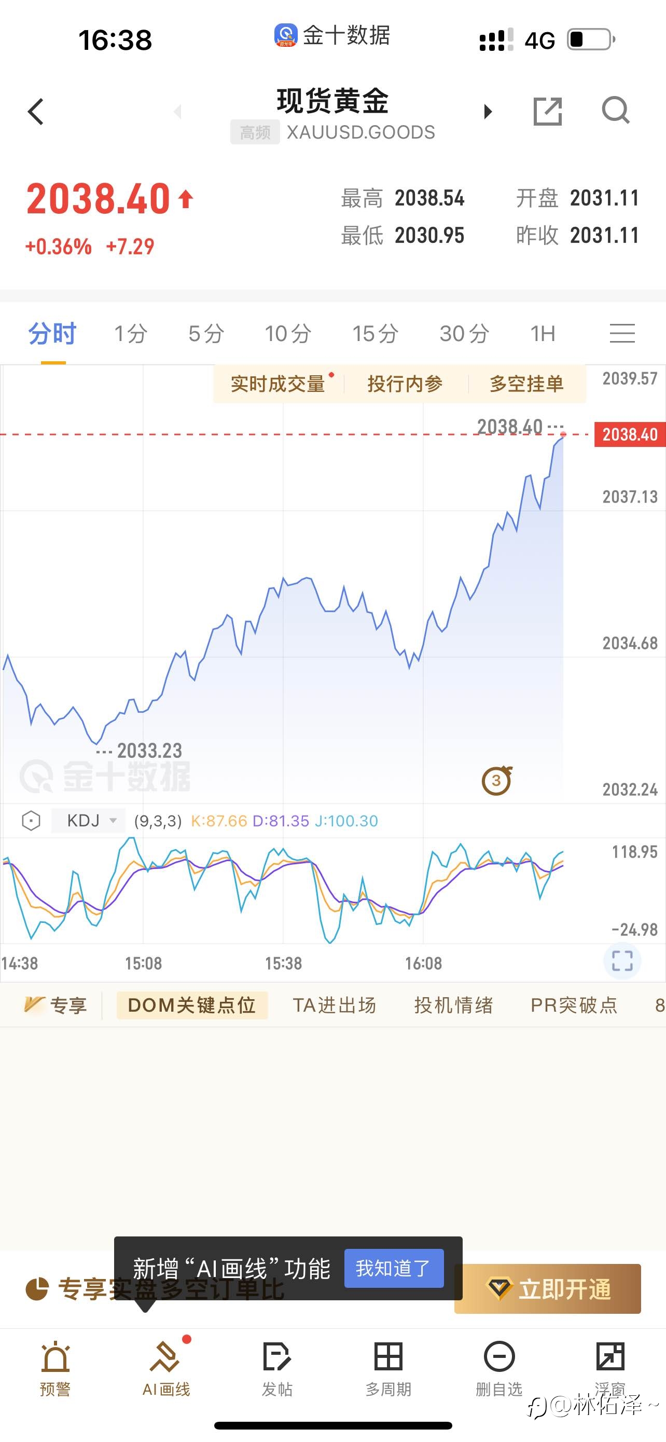Open the more timeframes hamburger menu

click(x=622, y=333)
